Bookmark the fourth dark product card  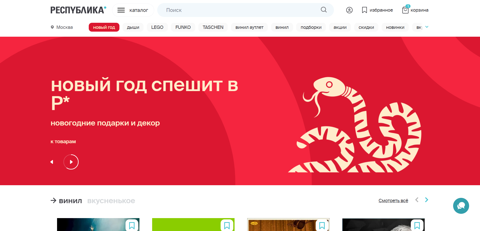[417, 225]
